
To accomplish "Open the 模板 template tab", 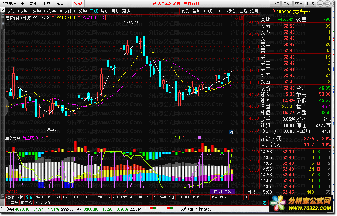I will [20, 197].
